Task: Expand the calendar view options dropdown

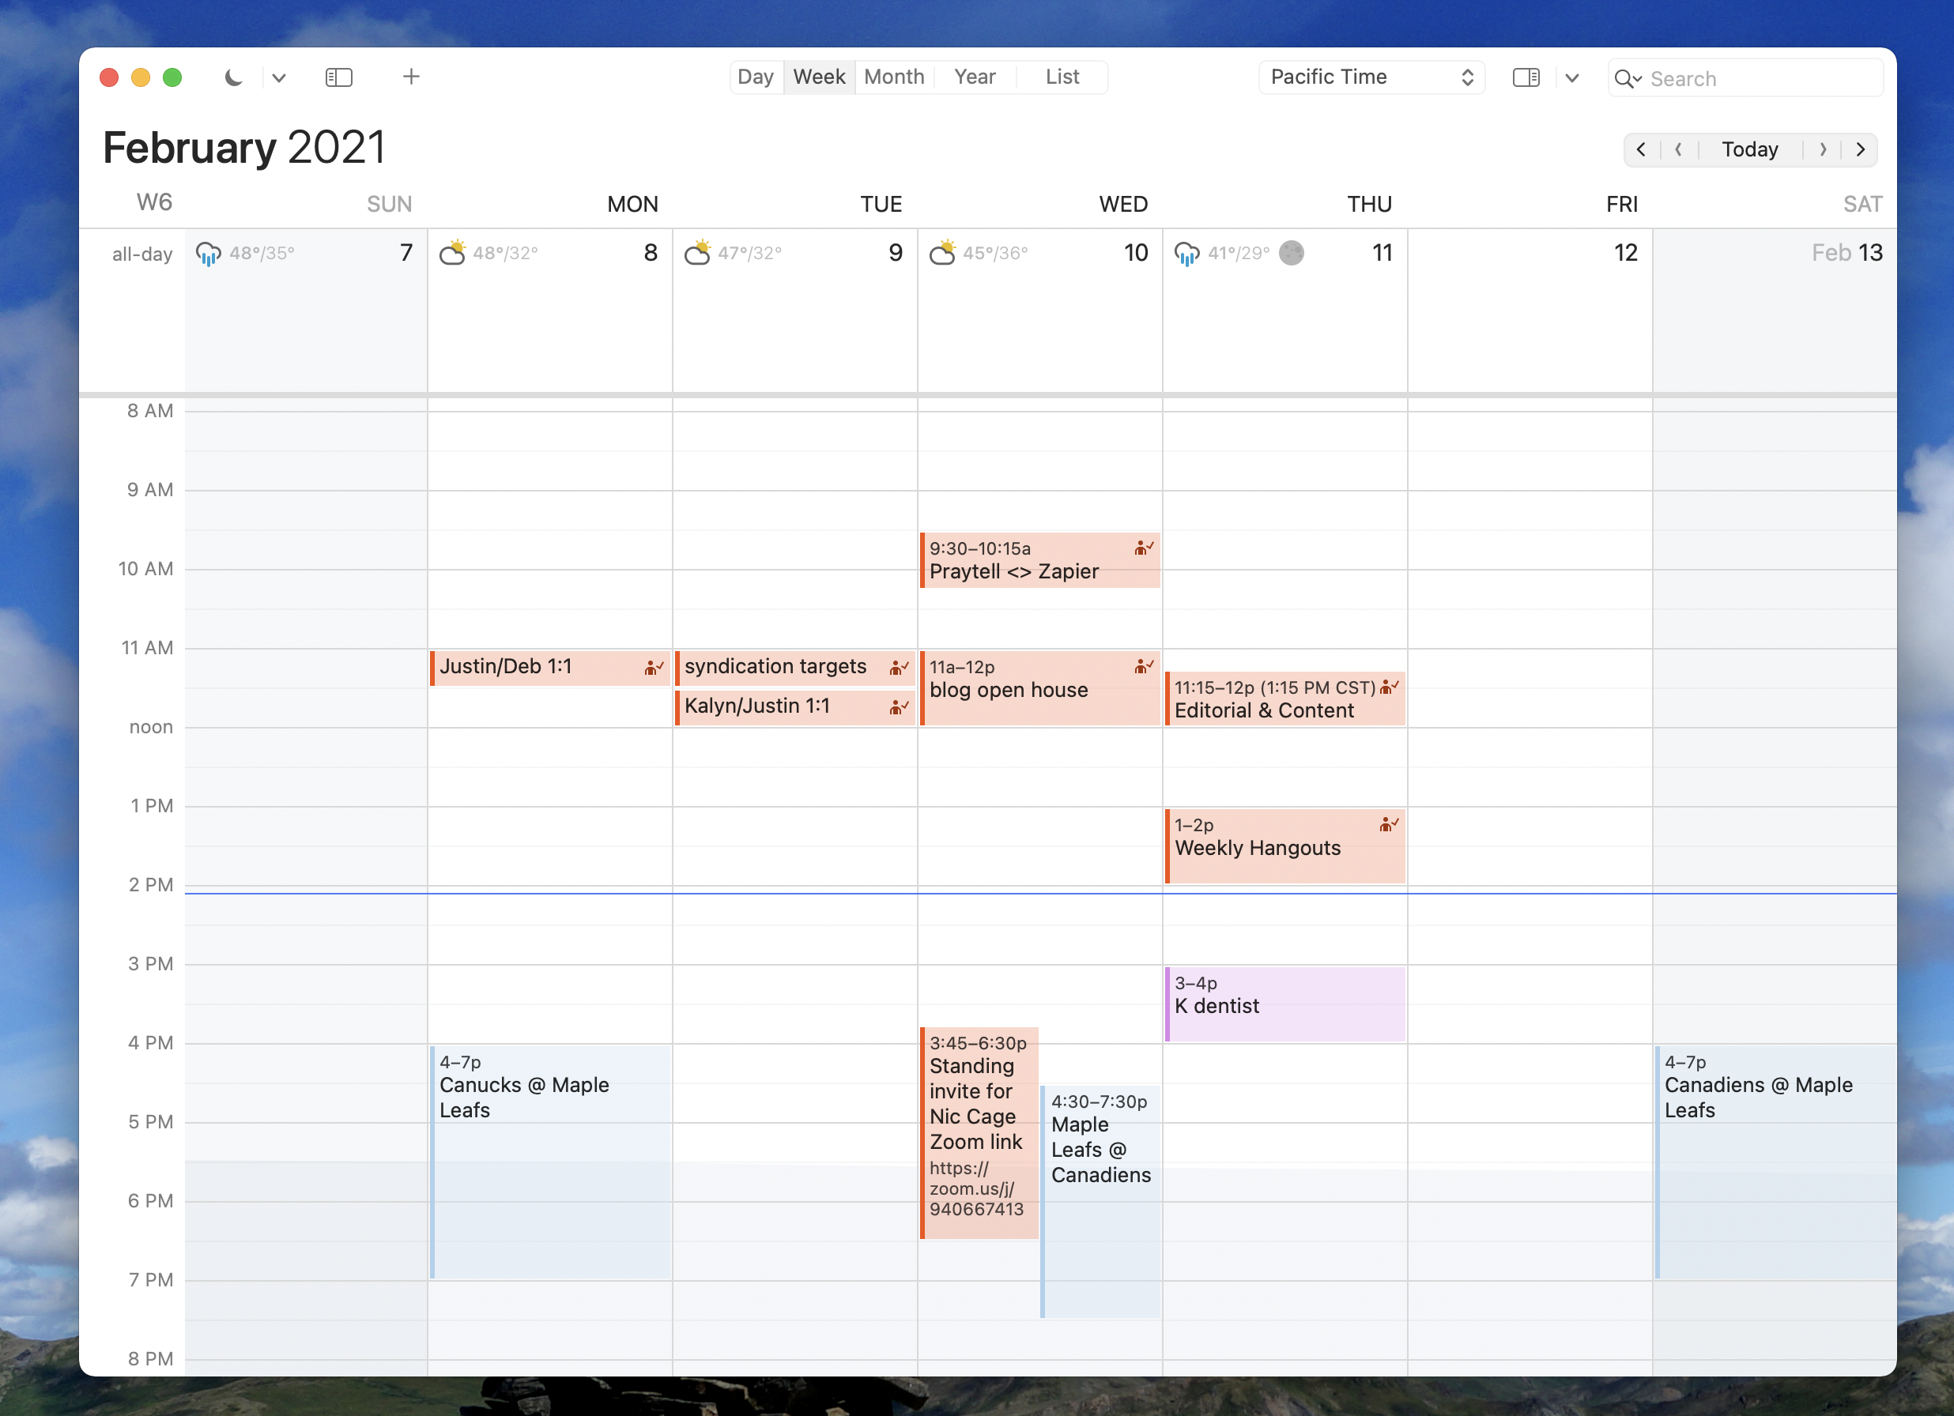Action: pos(1571,76)
